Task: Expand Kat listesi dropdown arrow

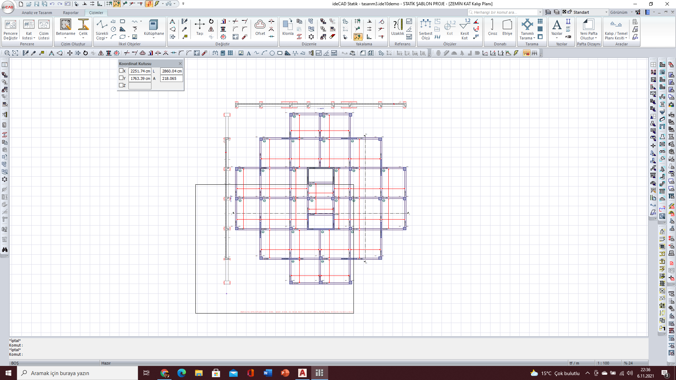Action: (34, 38)
